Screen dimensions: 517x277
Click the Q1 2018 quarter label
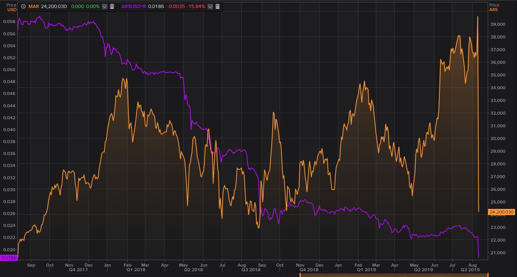[135, 270]
